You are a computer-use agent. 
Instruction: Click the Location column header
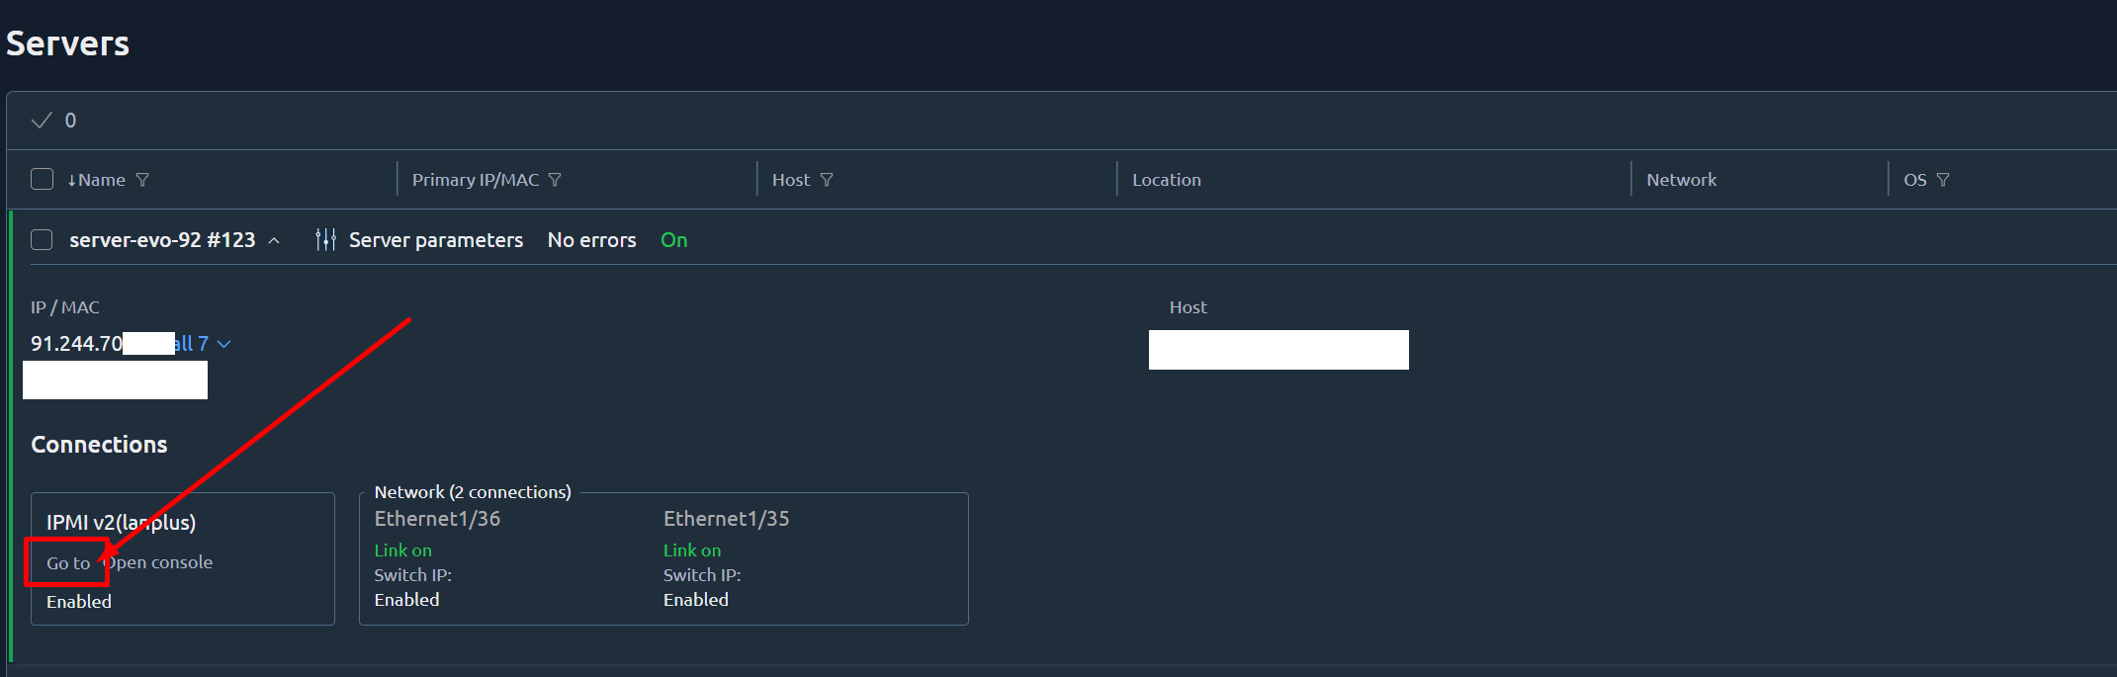[1166, 180]
